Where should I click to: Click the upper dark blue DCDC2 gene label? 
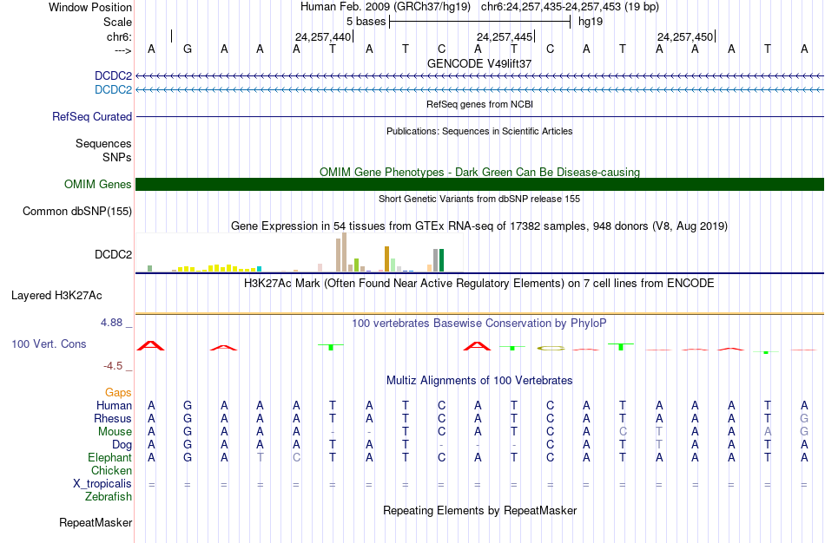pos(113,75)
